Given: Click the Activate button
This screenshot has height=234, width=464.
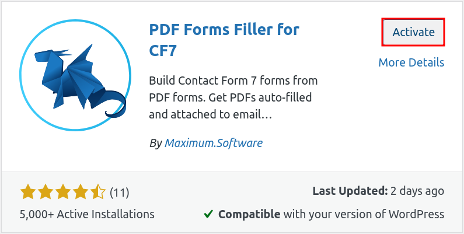Looking at the screenshot, I should click(413, 32).
